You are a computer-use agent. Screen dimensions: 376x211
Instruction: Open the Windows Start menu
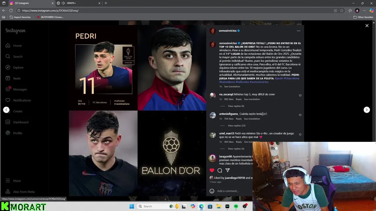point(132,206)
